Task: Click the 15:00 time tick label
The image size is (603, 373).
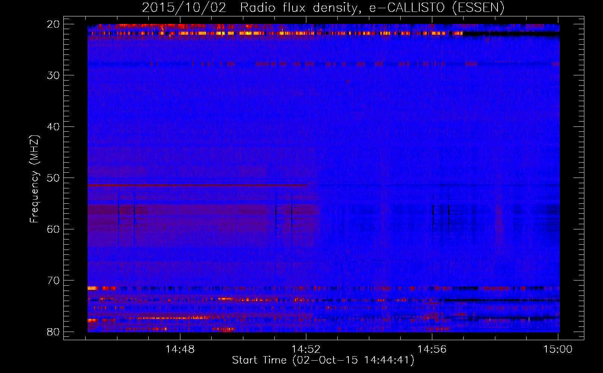Action: 558,350
